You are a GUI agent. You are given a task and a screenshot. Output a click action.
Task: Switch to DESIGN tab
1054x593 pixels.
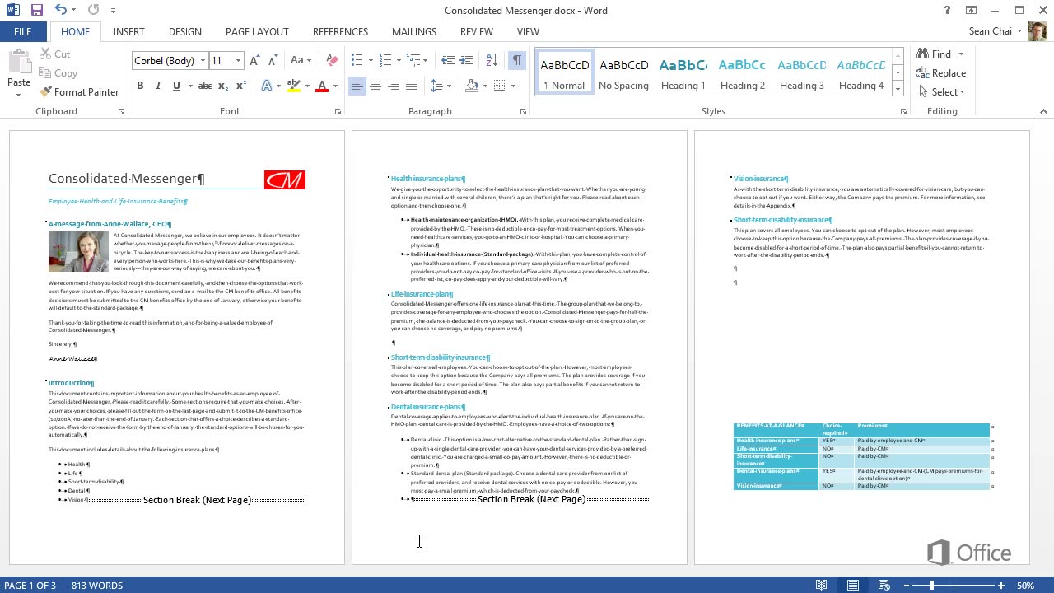click(x=185, y=31)
